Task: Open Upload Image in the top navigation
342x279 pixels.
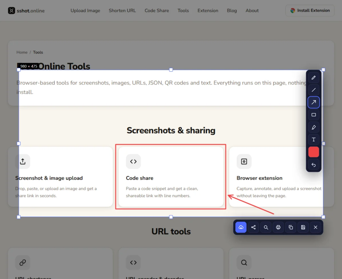Action: 85,11
